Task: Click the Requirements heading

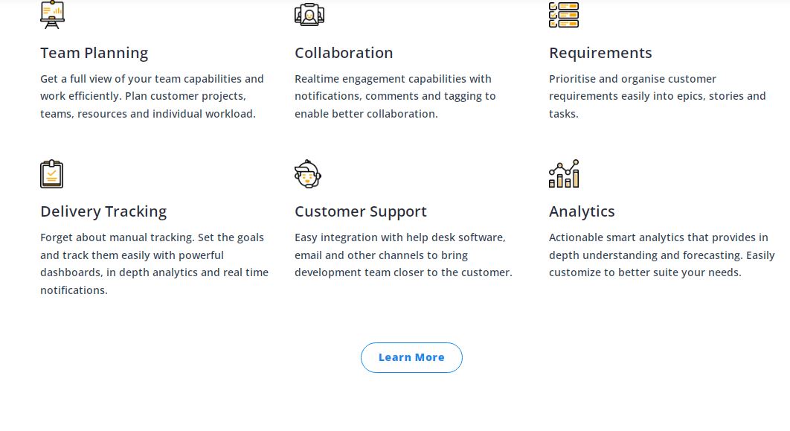Action: click(600, 53)
